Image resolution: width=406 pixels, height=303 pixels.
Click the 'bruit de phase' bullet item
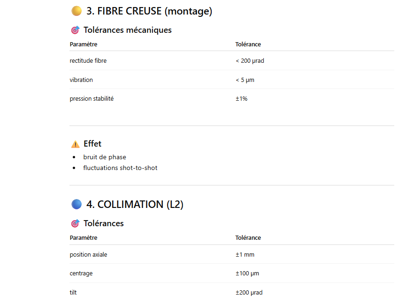(x=105, y=157)
